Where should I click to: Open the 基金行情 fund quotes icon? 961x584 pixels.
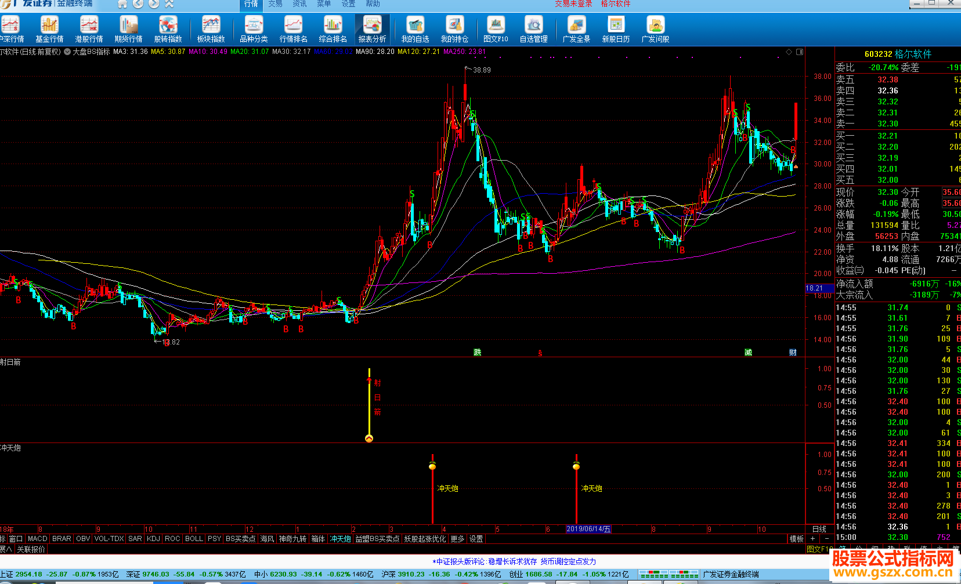49,30
